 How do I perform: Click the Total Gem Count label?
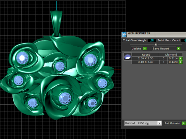169,41
